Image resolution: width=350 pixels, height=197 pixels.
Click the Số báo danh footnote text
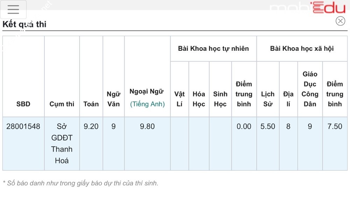[x=80, y=183]
